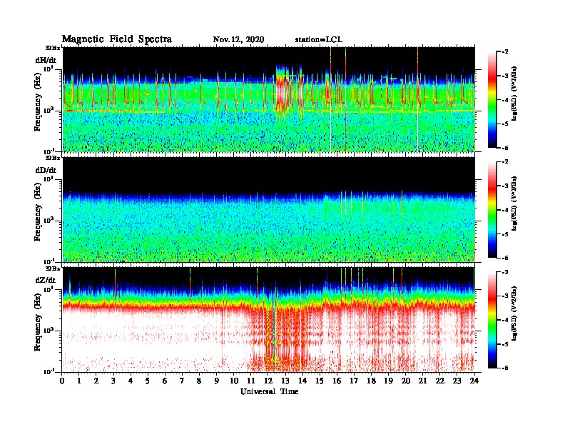Click the "Magnetic Field Spectra" title
The width and height of the screenshot is (565, 437).
(117, 39)
